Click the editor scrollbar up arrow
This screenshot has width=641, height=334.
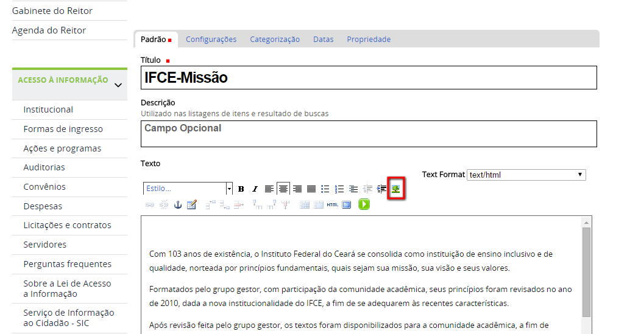tap(586, 223)
